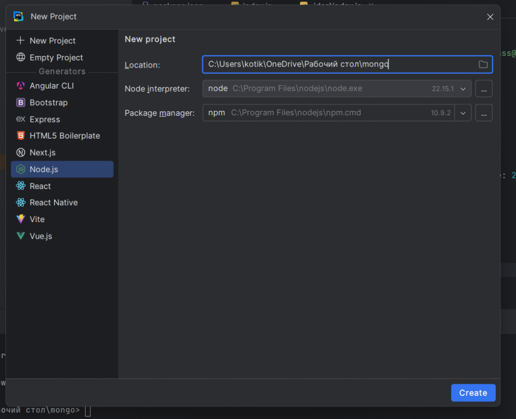
Task: Choose the Vite generator
Action: tap(62, 220)
